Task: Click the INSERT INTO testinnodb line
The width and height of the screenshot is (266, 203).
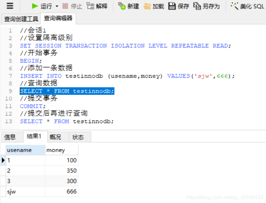Action: tap(127, 76)
